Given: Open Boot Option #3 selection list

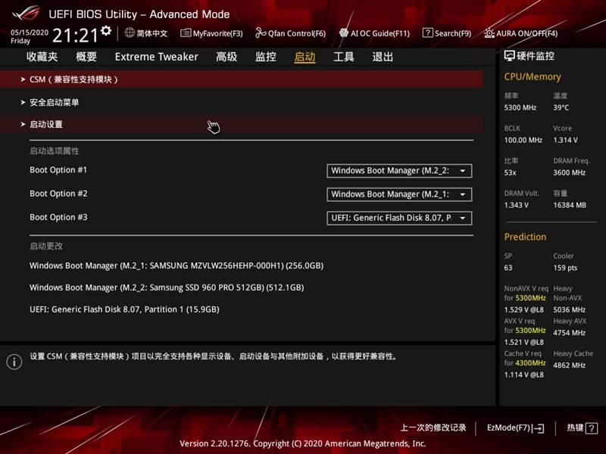Looking at the screenshot, I should (x=399, y=217).
